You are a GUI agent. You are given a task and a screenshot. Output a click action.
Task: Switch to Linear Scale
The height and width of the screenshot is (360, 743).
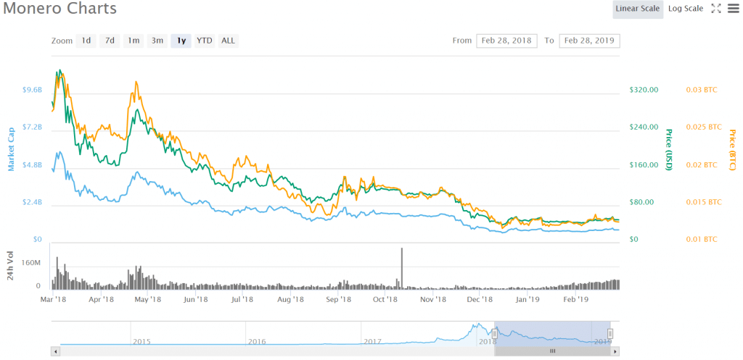(x=637, y=9)
